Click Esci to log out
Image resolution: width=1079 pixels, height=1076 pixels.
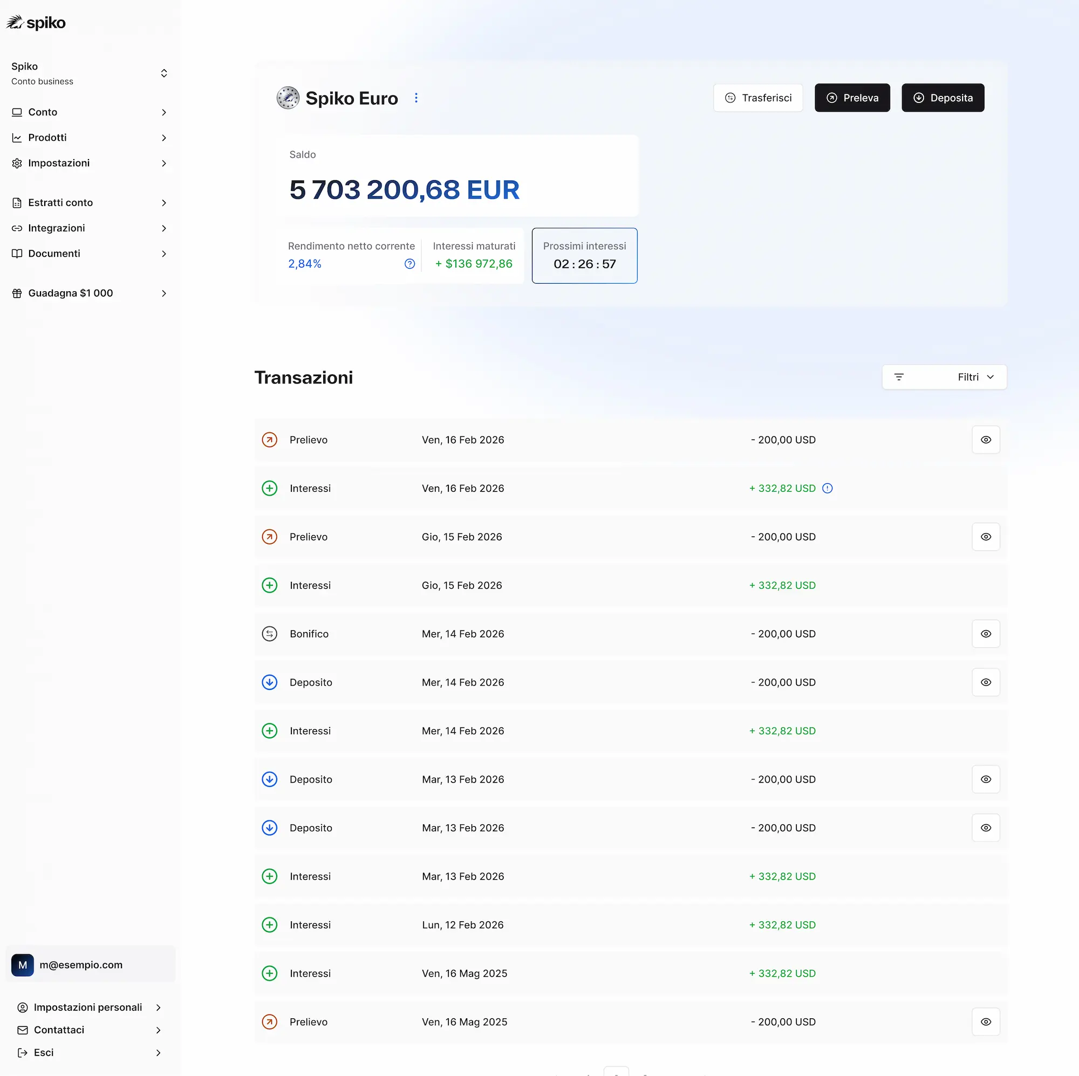(90, 1053)
